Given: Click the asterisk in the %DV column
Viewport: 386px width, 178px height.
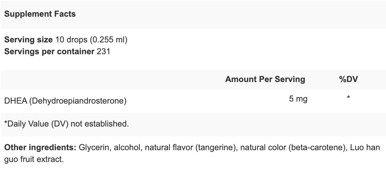Looking at the screenshot, I should click(348, 97).
